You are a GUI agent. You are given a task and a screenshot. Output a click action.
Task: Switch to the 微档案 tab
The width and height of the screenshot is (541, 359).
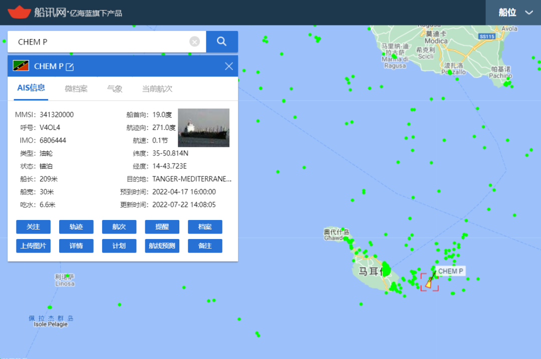pyautogui.click(x=76, y=88)
